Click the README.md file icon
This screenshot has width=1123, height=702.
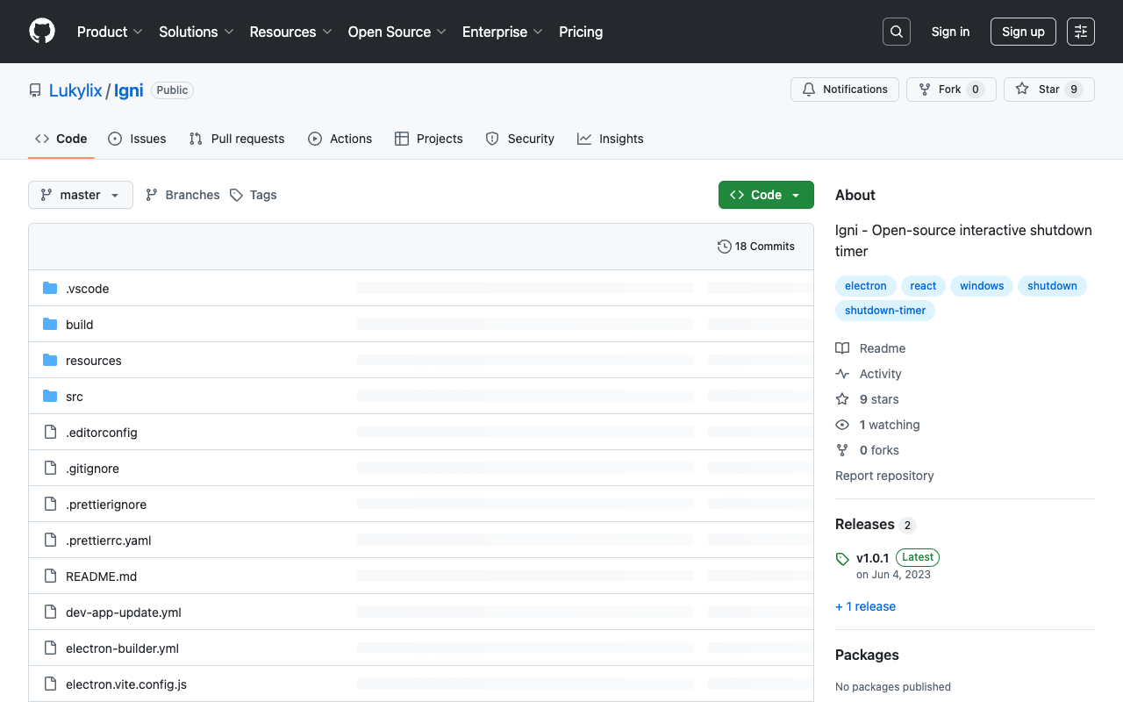(50, 577)
